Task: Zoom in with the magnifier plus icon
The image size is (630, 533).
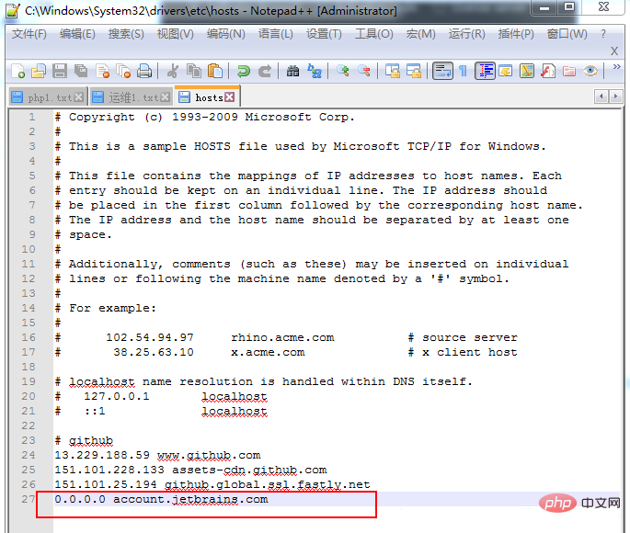Action: (x=343, y=71)
